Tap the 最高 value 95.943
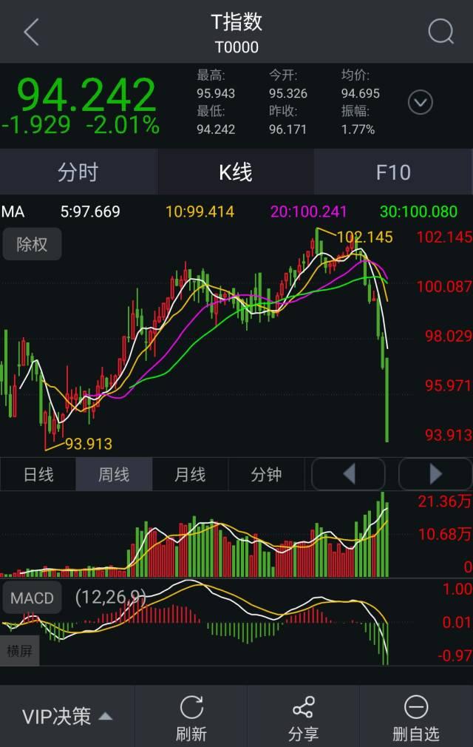Screen dimensions: 473x747 point(216,93)
